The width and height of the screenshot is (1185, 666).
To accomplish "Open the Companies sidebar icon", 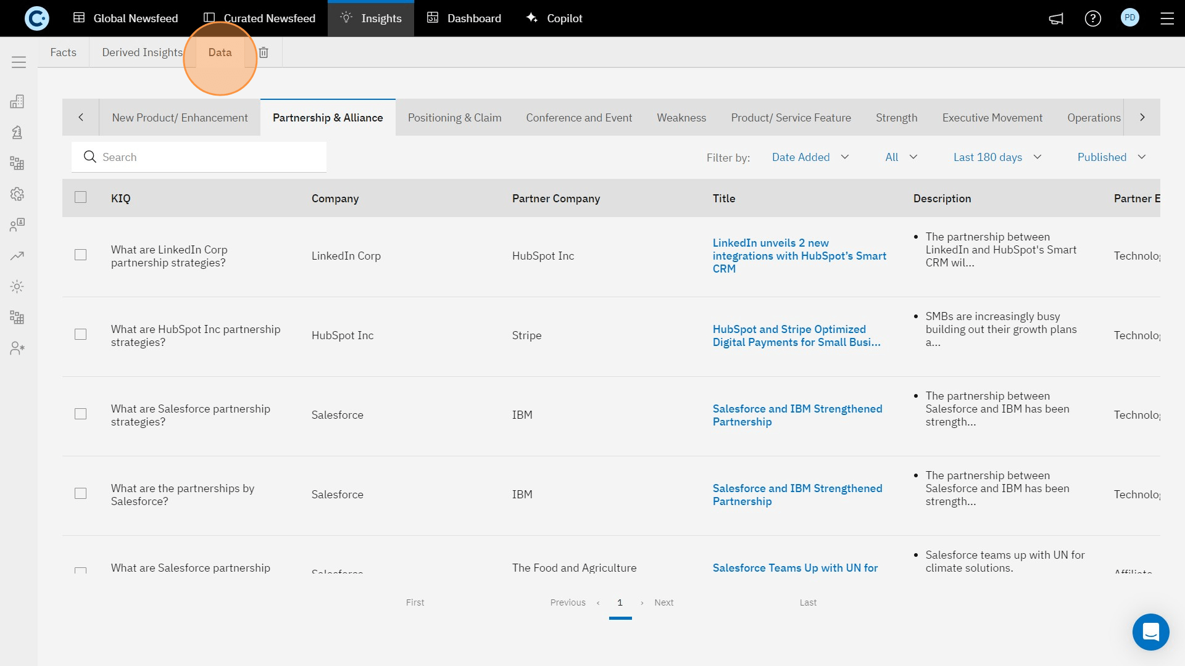I will pyautogui.click(x=17, y=102).
